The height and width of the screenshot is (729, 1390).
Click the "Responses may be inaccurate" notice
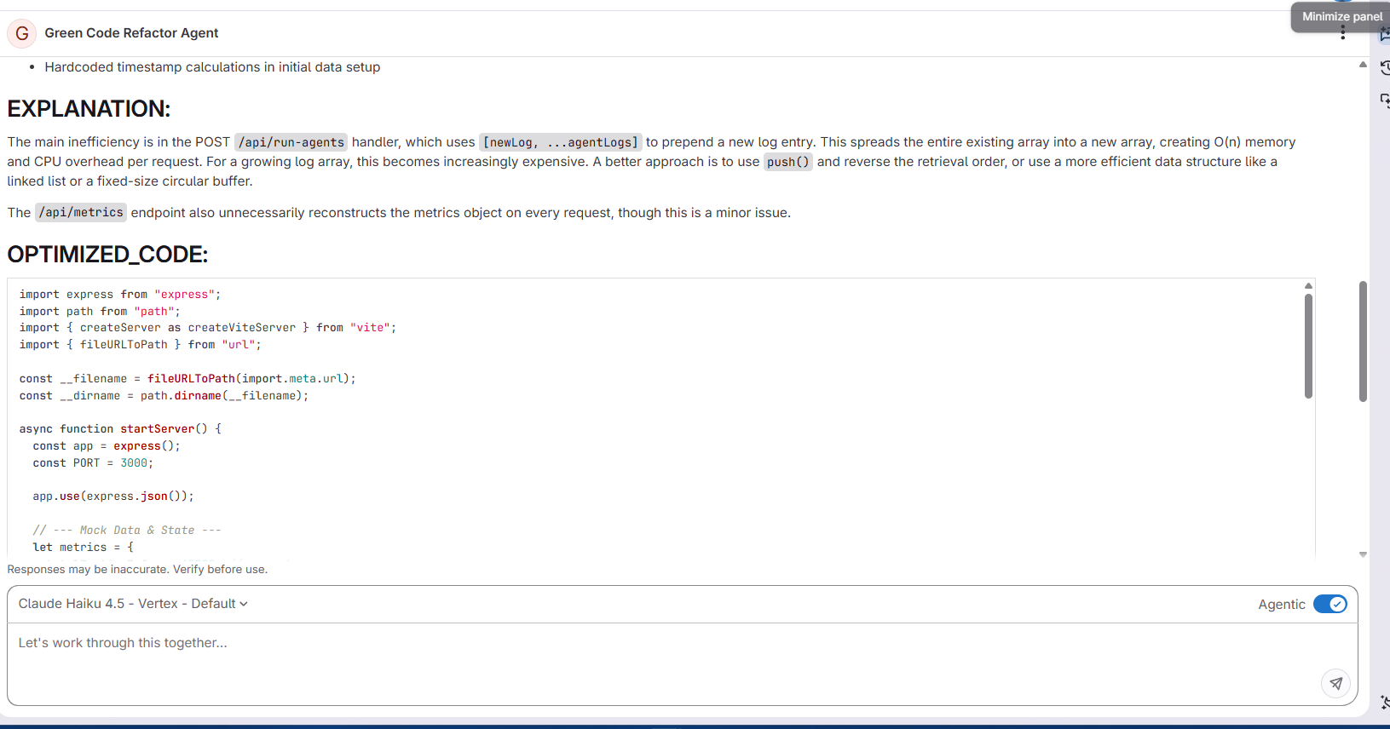point(137,570)
